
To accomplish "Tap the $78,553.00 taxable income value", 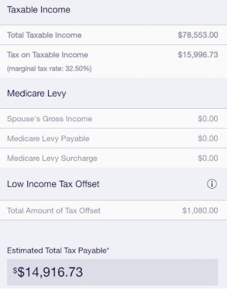I will coord(198,35).
